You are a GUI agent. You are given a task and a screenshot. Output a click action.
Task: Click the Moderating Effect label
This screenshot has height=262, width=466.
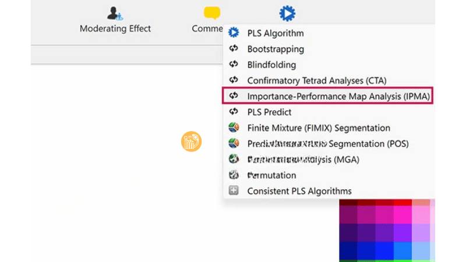(x=115, y=29)
